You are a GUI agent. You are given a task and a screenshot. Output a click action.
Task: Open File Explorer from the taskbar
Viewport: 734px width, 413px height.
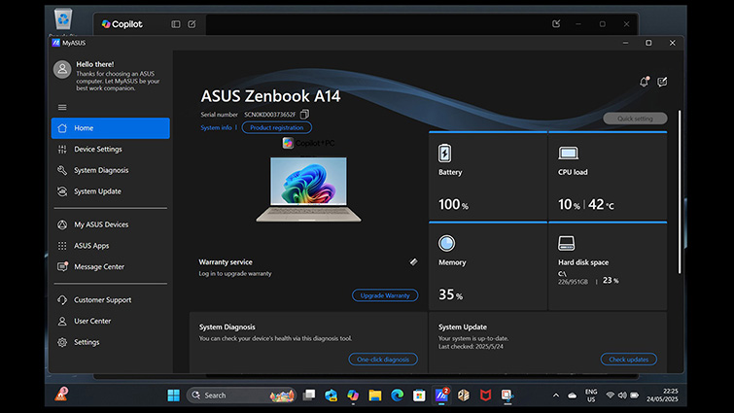tap(375, 396)
